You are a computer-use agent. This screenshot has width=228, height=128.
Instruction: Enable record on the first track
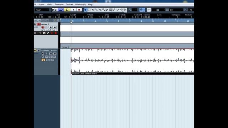tap(43, 27)
